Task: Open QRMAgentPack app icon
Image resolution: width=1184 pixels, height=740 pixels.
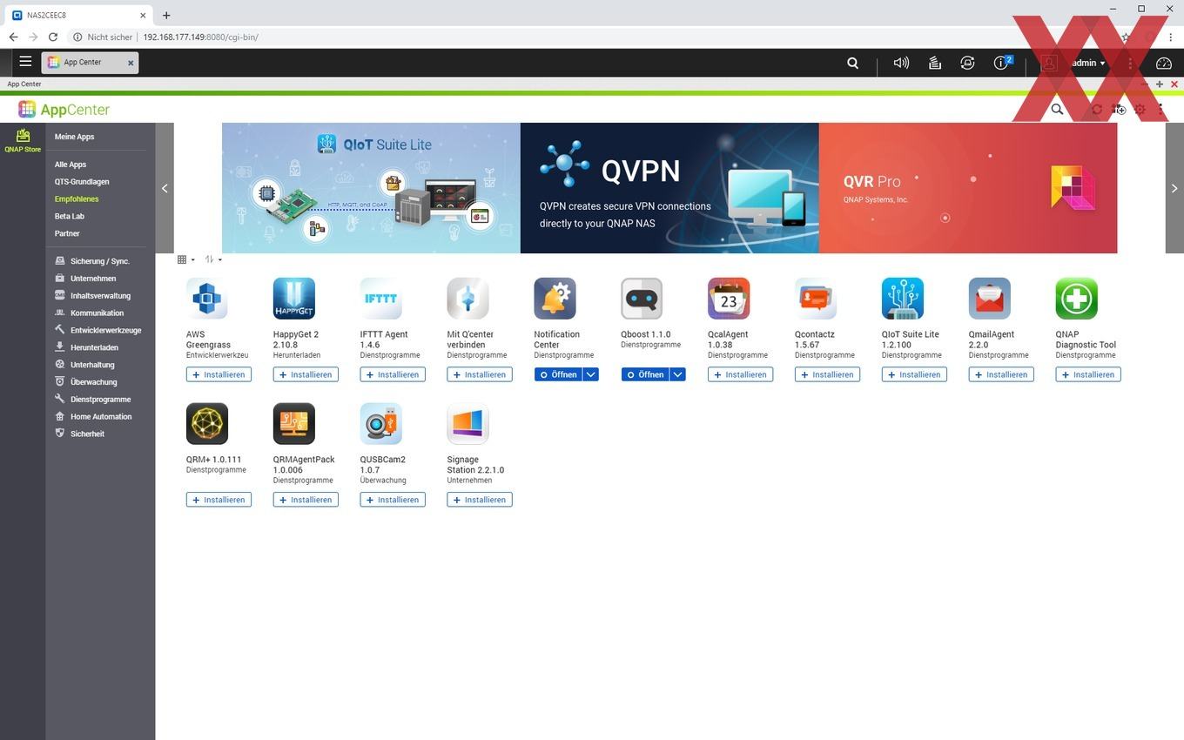Action: [x=294, y=424]
